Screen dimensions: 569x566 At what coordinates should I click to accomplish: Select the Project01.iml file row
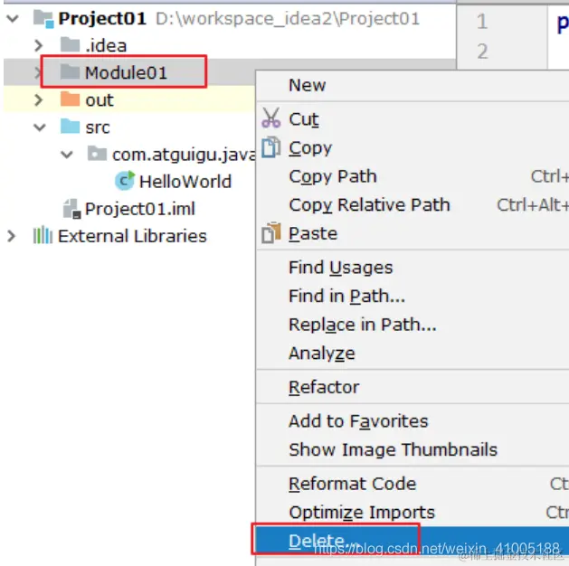(128, 209)
